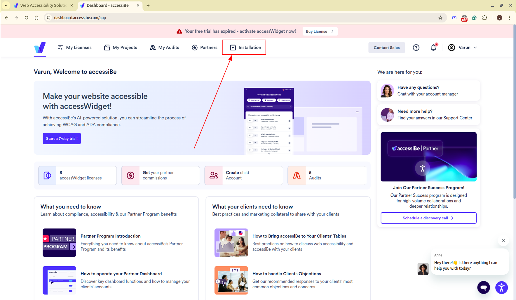The width and height of the screenshot is (516, 300).
Task: Go to My Projects
Action: (x=121, y=47)
